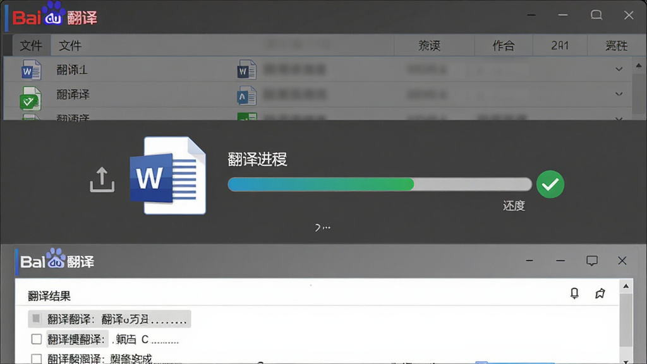647x364 pixels.
Task: Click the 翻译进程 label
Action: point(257,159)
